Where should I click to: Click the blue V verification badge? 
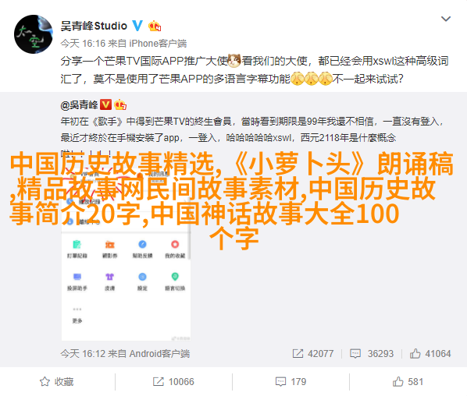137,26
